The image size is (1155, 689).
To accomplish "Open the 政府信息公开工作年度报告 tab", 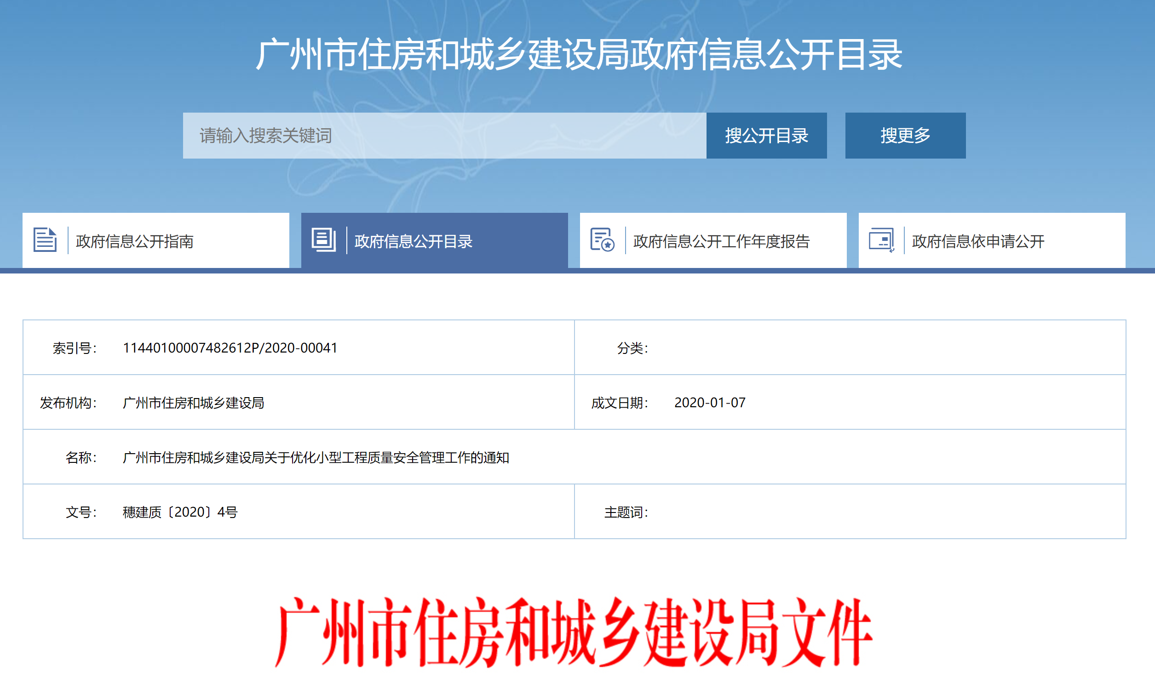I will [721, 241].
